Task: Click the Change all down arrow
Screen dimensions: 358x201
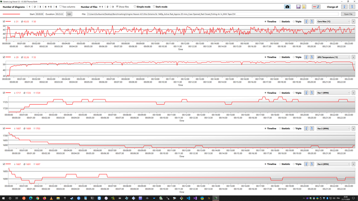Action: click(352, 6)
